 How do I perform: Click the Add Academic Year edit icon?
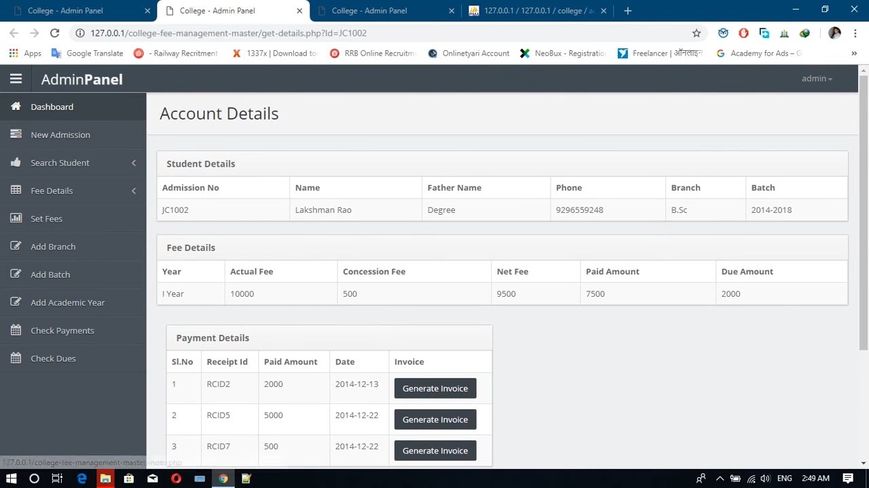16,302
